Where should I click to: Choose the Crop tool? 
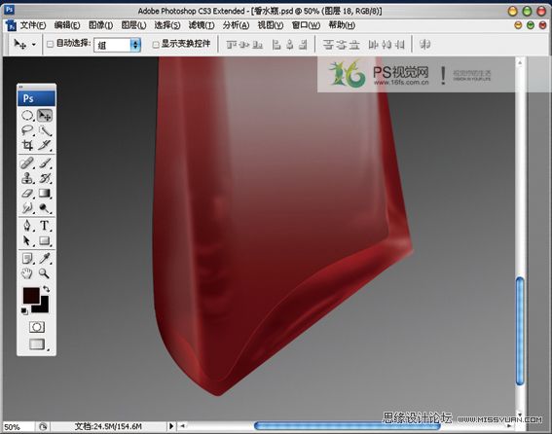[27, 145]
